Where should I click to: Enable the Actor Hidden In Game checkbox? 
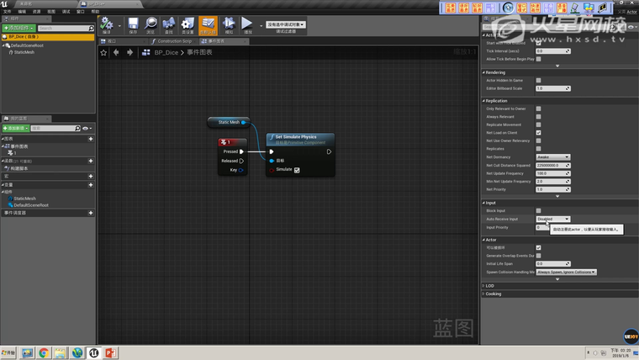tap(539, 80)
